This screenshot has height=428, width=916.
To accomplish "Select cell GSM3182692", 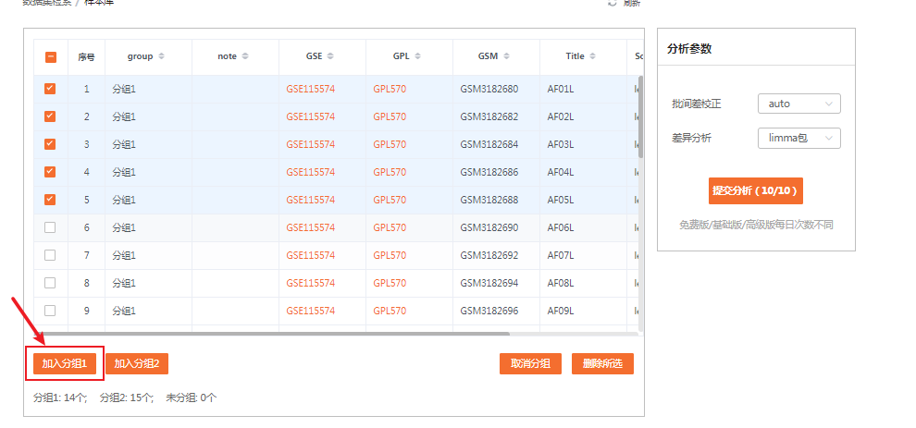I will [489, 255].
